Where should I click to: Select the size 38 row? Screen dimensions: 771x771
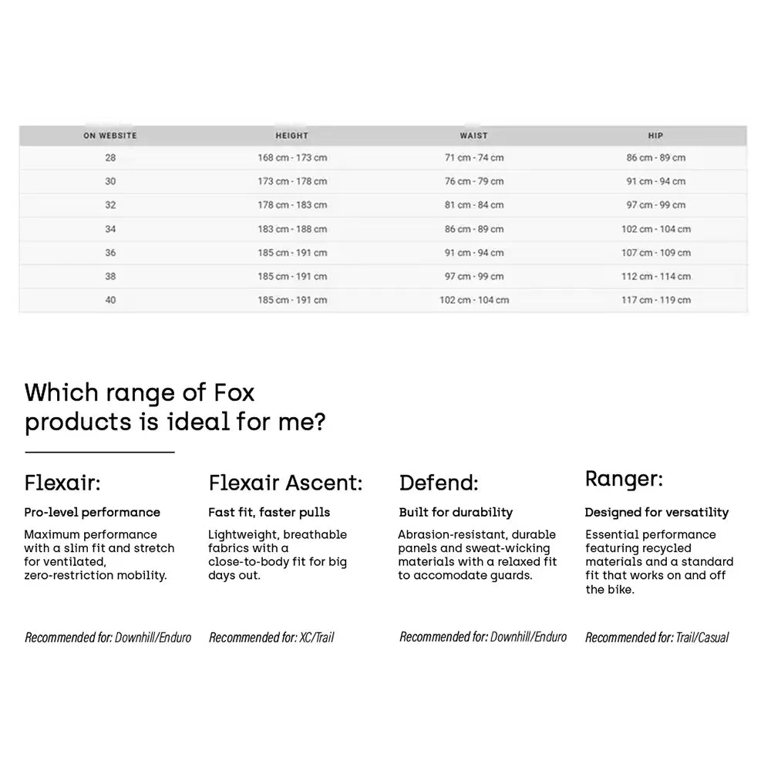383,276
